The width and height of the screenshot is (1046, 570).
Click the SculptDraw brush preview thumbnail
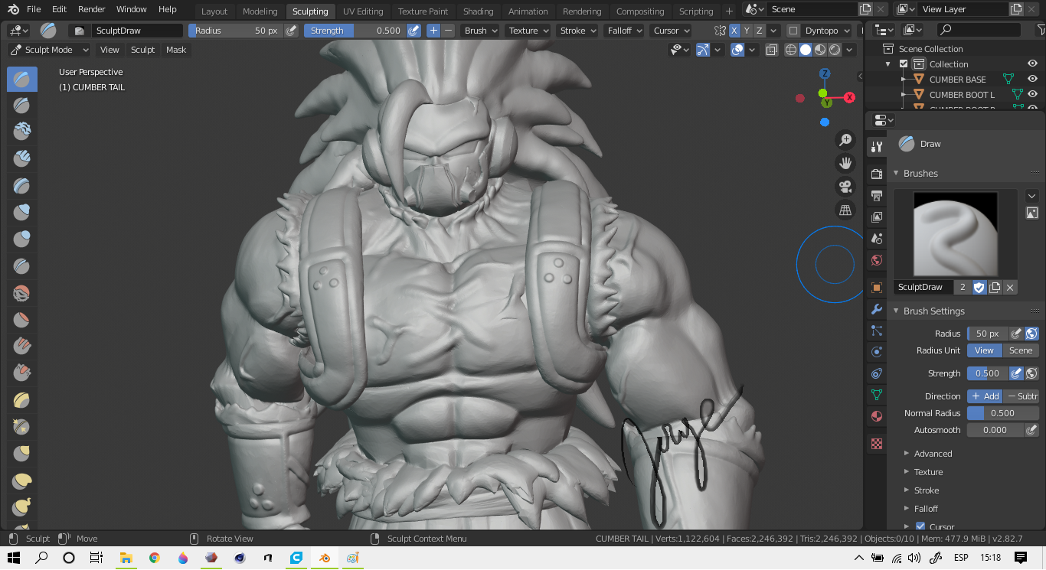(956, 233)
